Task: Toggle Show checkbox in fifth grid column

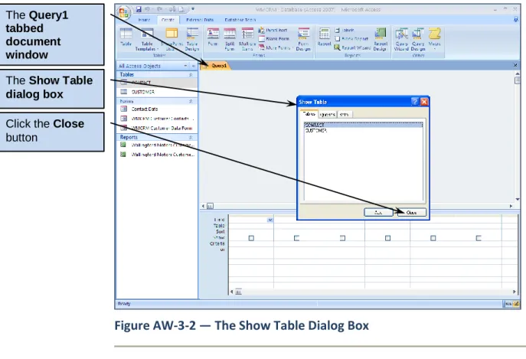Action: click(433, 238)
